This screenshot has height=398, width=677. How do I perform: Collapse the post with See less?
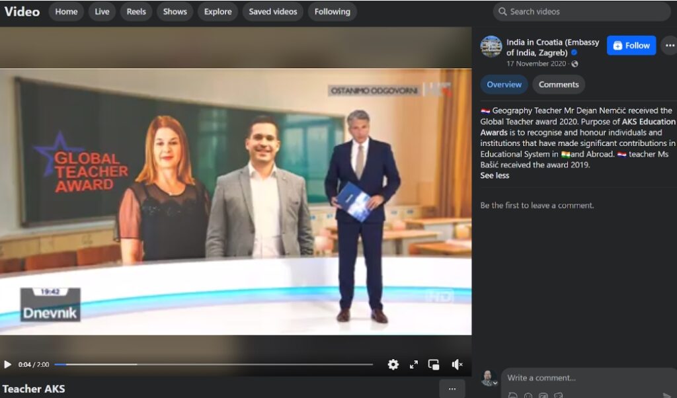(495, 175)
